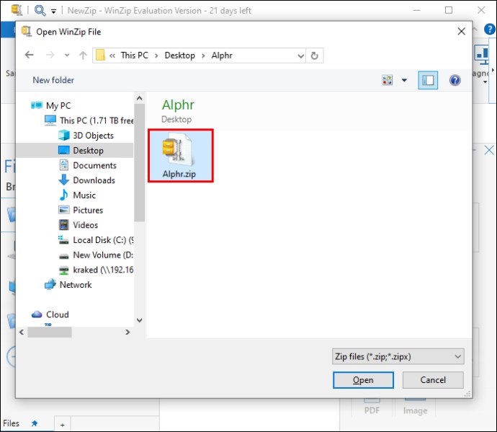Open Documents folder in tree
The image size is (497, 432).
click(x=95, y=165)
